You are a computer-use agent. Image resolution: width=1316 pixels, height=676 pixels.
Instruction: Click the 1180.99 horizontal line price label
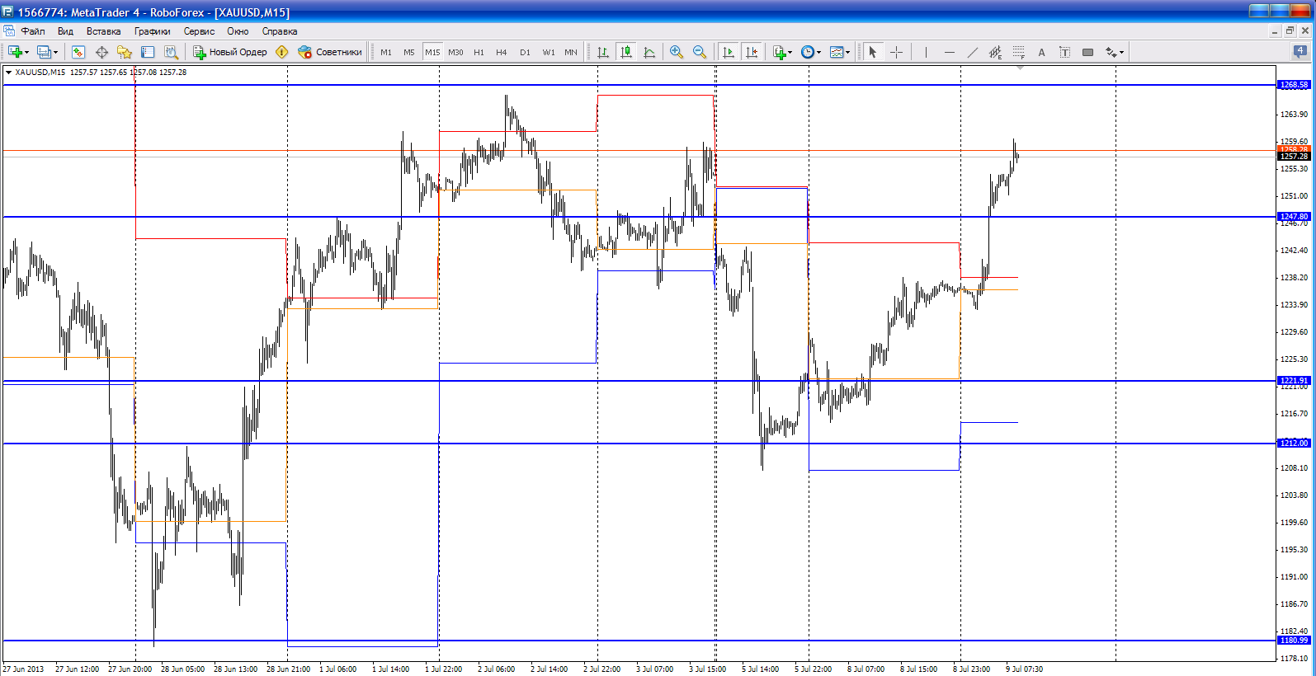(1294, 641)
